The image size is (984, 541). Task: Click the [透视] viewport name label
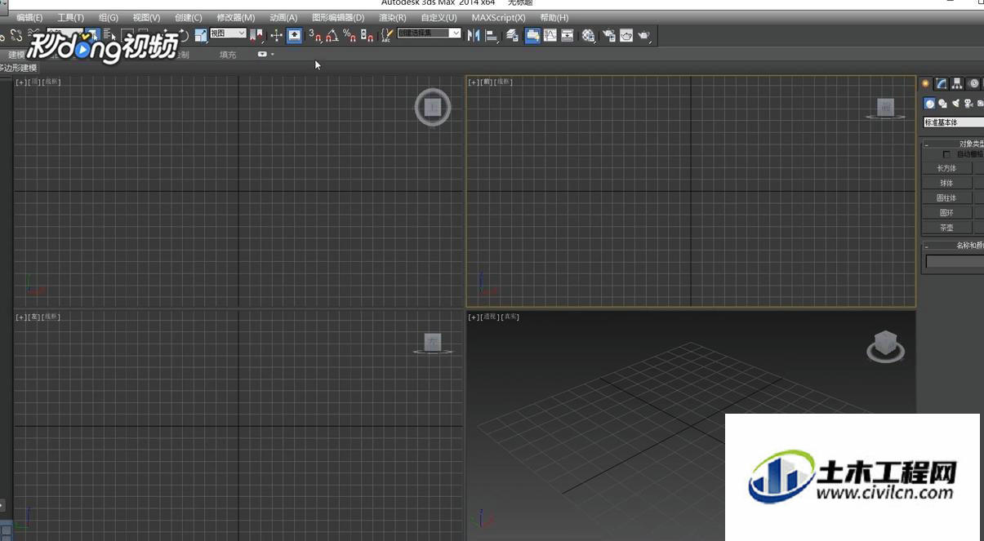point(490,317)
